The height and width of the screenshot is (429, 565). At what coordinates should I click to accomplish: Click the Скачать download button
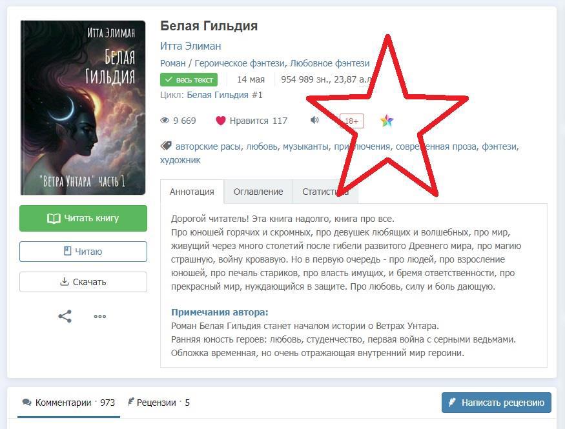click(x=83, y=282)
